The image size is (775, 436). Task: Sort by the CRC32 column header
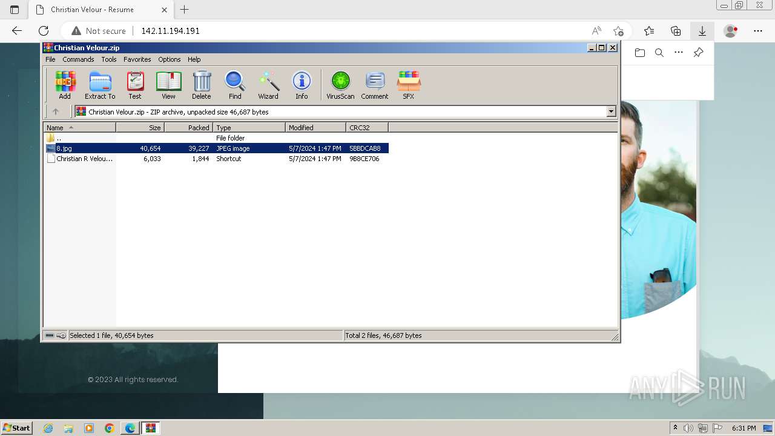(x=367, y=127)
